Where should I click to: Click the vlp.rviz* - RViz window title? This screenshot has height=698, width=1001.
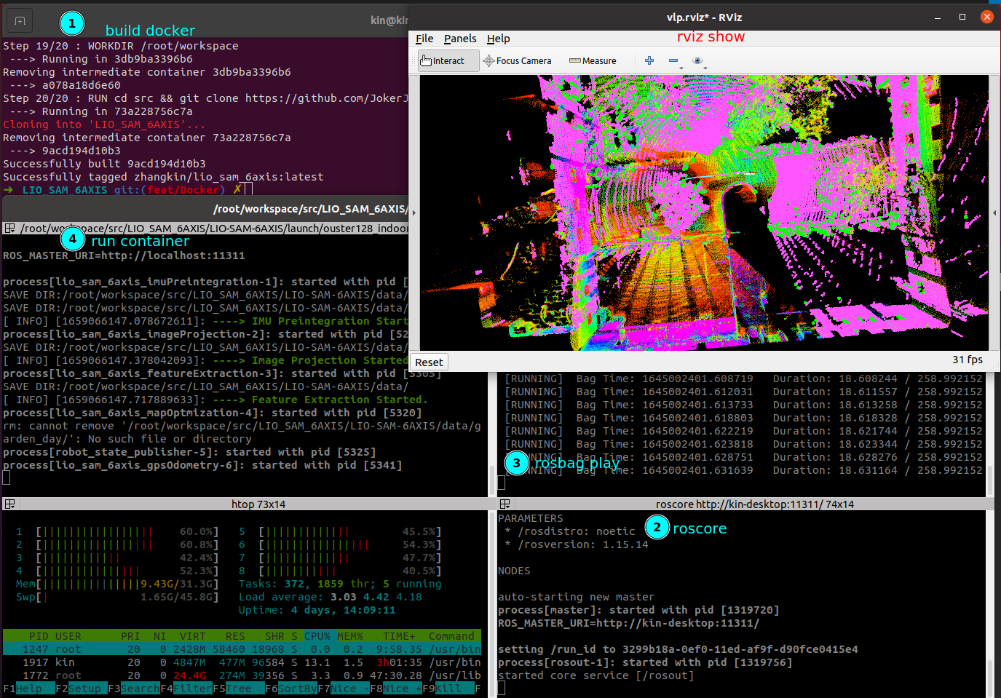coord(704,17)
